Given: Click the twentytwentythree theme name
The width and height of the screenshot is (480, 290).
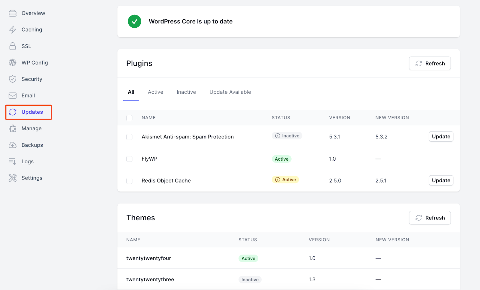Looking at the screenshot, I should coord(150,279).
